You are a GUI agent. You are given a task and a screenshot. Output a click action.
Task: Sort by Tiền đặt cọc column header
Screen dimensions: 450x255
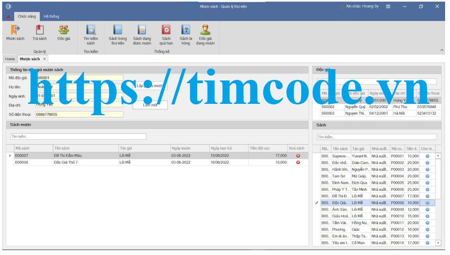tap(267, 148)
